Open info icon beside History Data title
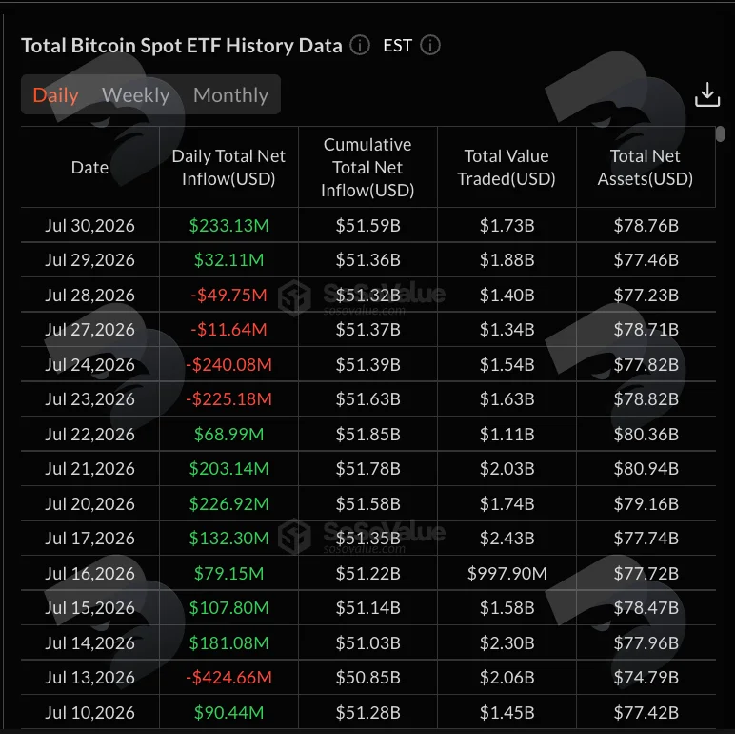 click(360, 46)
